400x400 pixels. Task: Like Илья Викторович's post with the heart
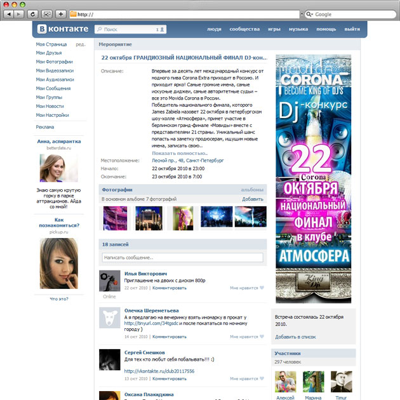(x=262, y=288)
